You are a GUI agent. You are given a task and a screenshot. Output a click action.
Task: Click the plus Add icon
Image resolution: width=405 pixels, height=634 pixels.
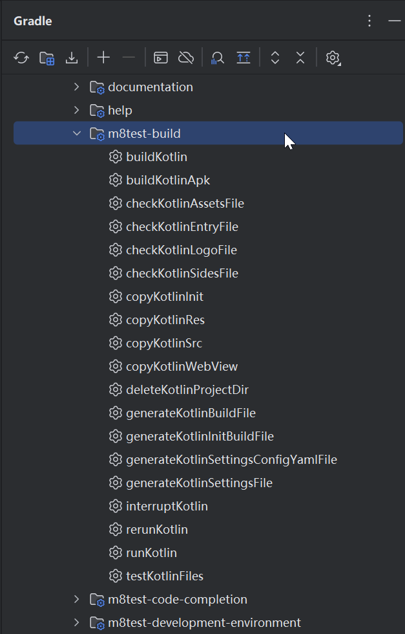tap(103, 58)
